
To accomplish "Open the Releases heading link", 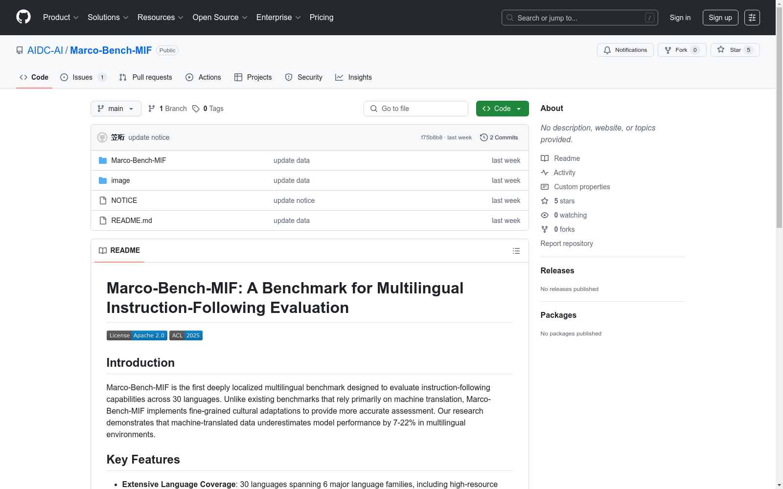I will [x=557, y=270].
